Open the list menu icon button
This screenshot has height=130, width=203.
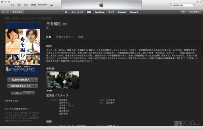(x=183, y=12)
